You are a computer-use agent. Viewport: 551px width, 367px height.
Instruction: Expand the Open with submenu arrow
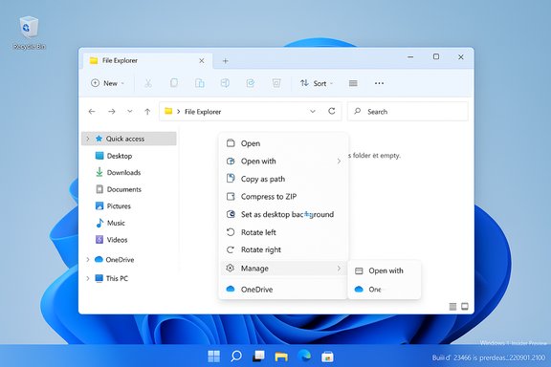pos(339,162)
